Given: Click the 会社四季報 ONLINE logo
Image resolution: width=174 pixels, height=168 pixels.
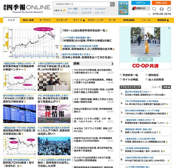Looking at the screenshot, I should tap(27, 9).
